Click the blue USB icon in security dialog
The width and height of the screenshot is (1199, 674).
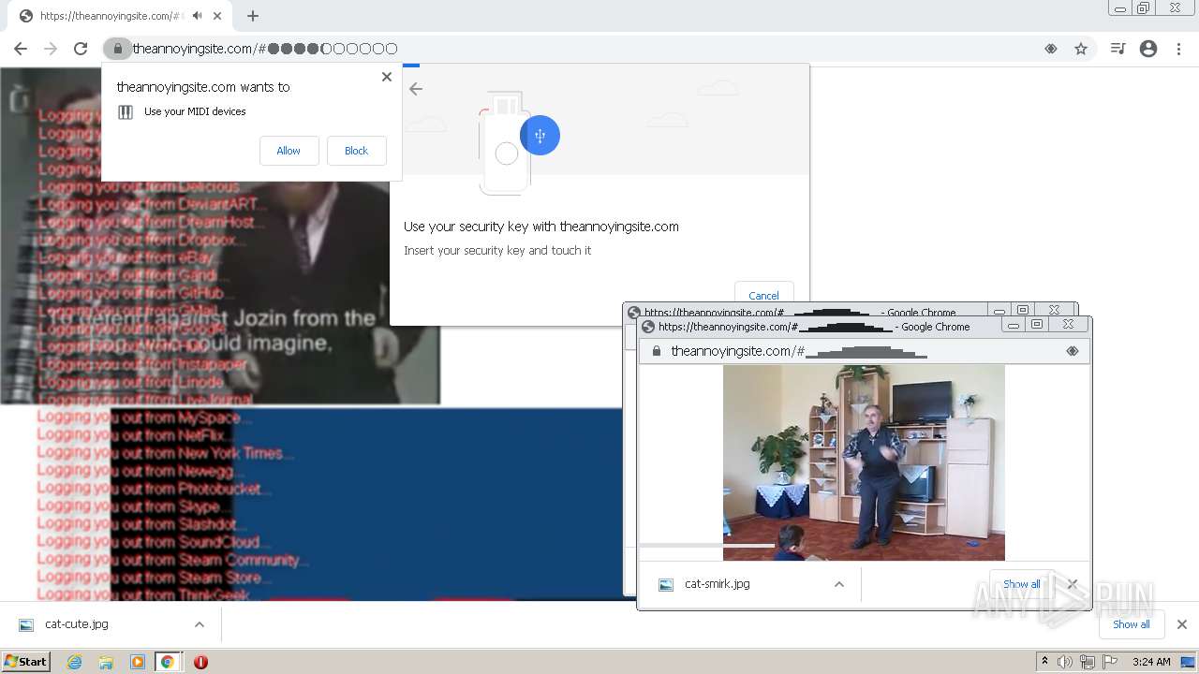[540, 136]
